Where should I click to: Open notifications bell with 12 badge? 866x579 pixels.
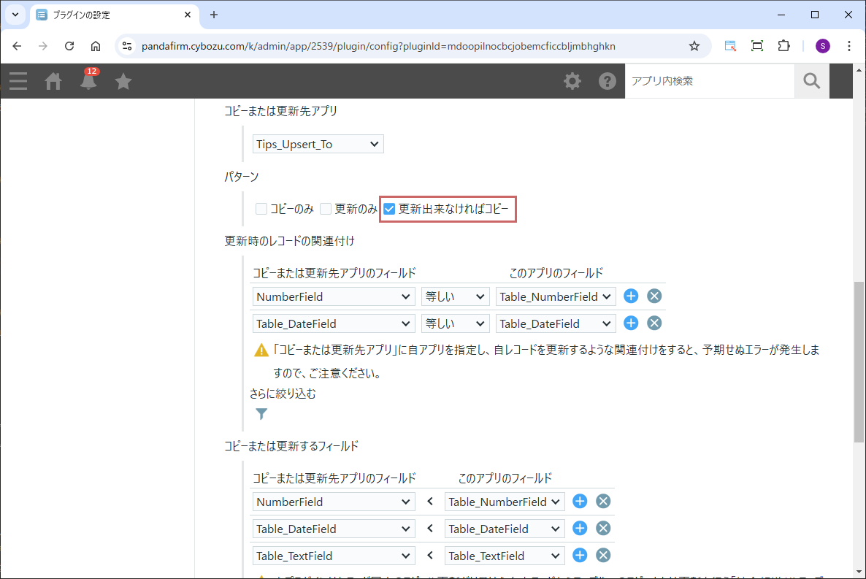88,81
